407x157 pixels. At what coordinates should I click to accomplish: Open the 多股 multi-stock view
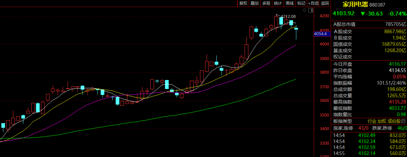click(x=266, y=3)
